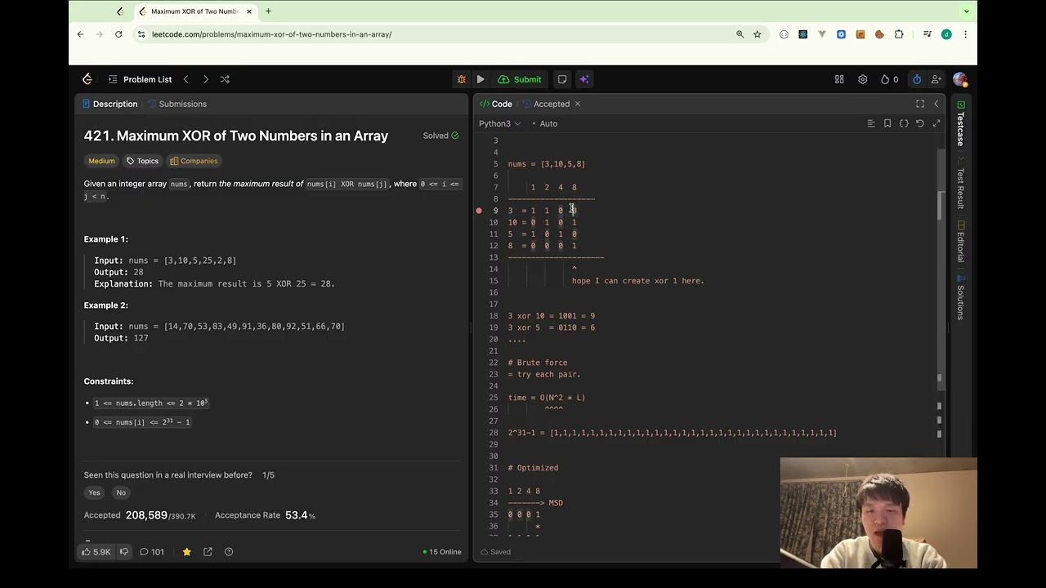This screenshot has width=1046, height=588.
Task: Open the layout grid icon
Action: (839, 79)
